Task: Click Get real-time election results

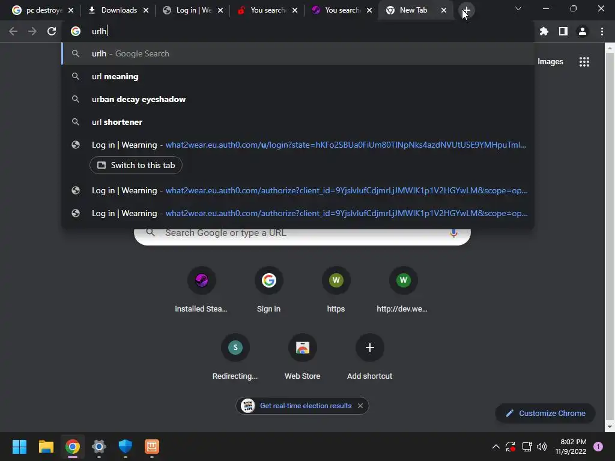Action: pyautogui.click(x=306, y=406)
